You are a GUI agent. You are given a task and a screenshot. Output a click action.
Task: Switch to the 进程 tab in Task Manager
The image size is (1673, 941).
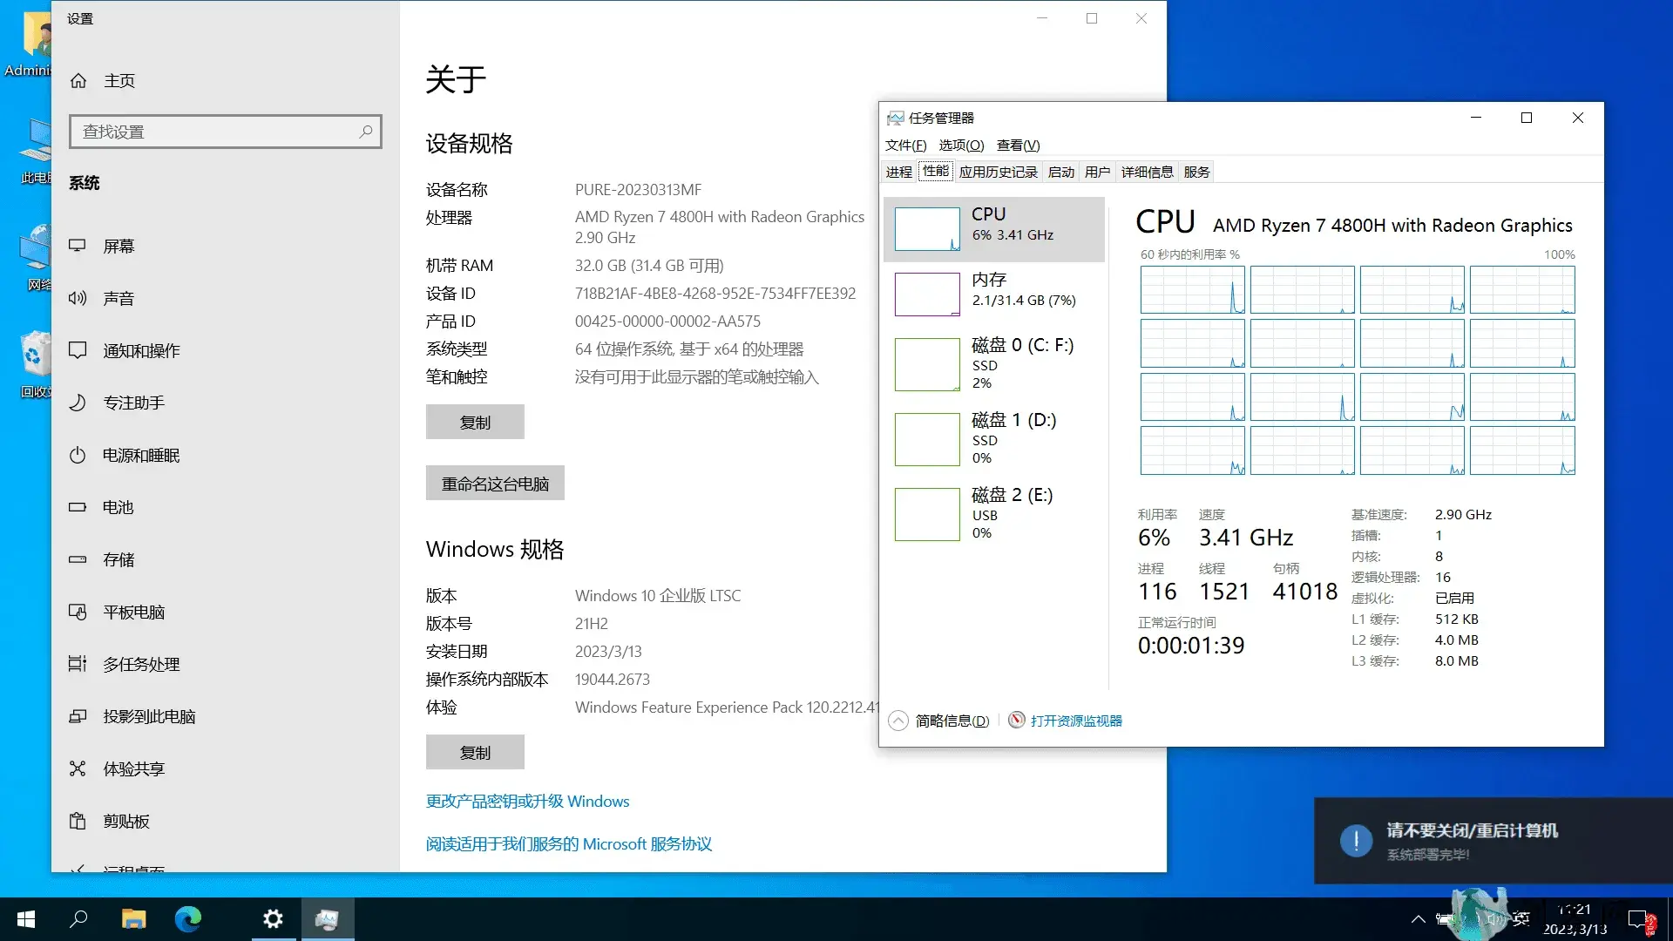[899, 172]
